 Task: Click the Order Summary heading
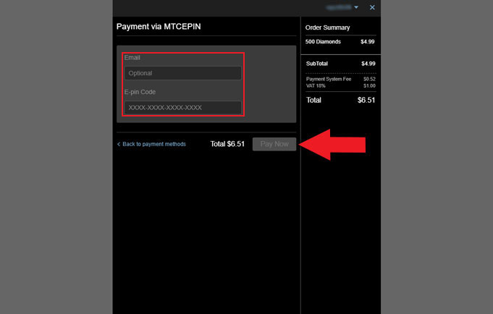click(x=327, y=27)
